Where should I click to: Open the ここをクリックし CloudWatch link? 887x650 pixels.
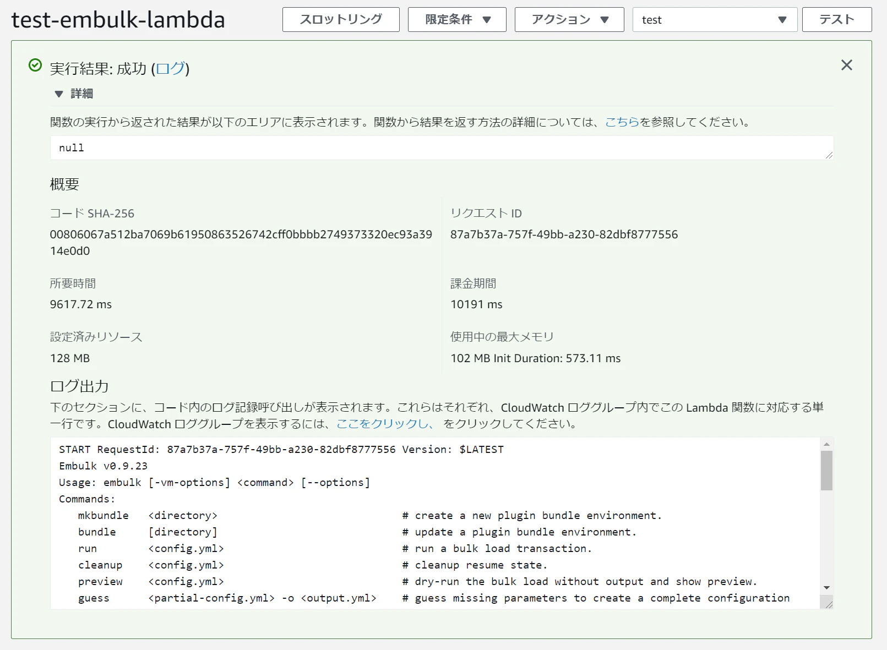[384, 424]
